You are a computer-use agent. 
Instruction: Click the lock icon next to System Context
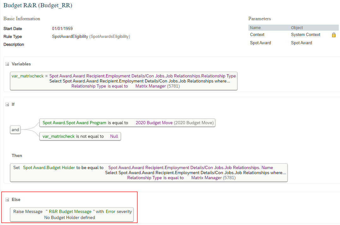point(334,35)
